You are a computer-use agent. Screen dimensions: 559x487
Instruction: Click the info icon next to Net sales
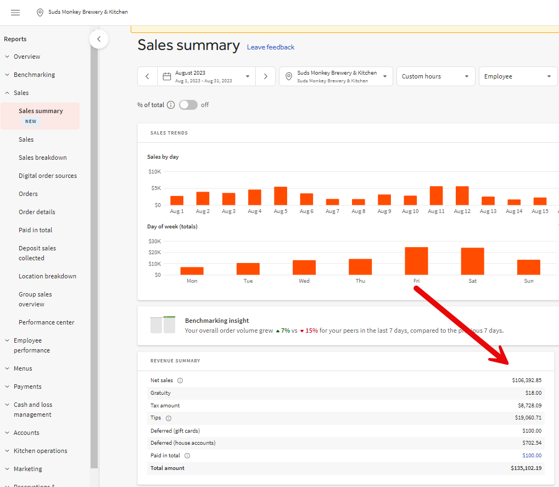(x=180, y=380)
